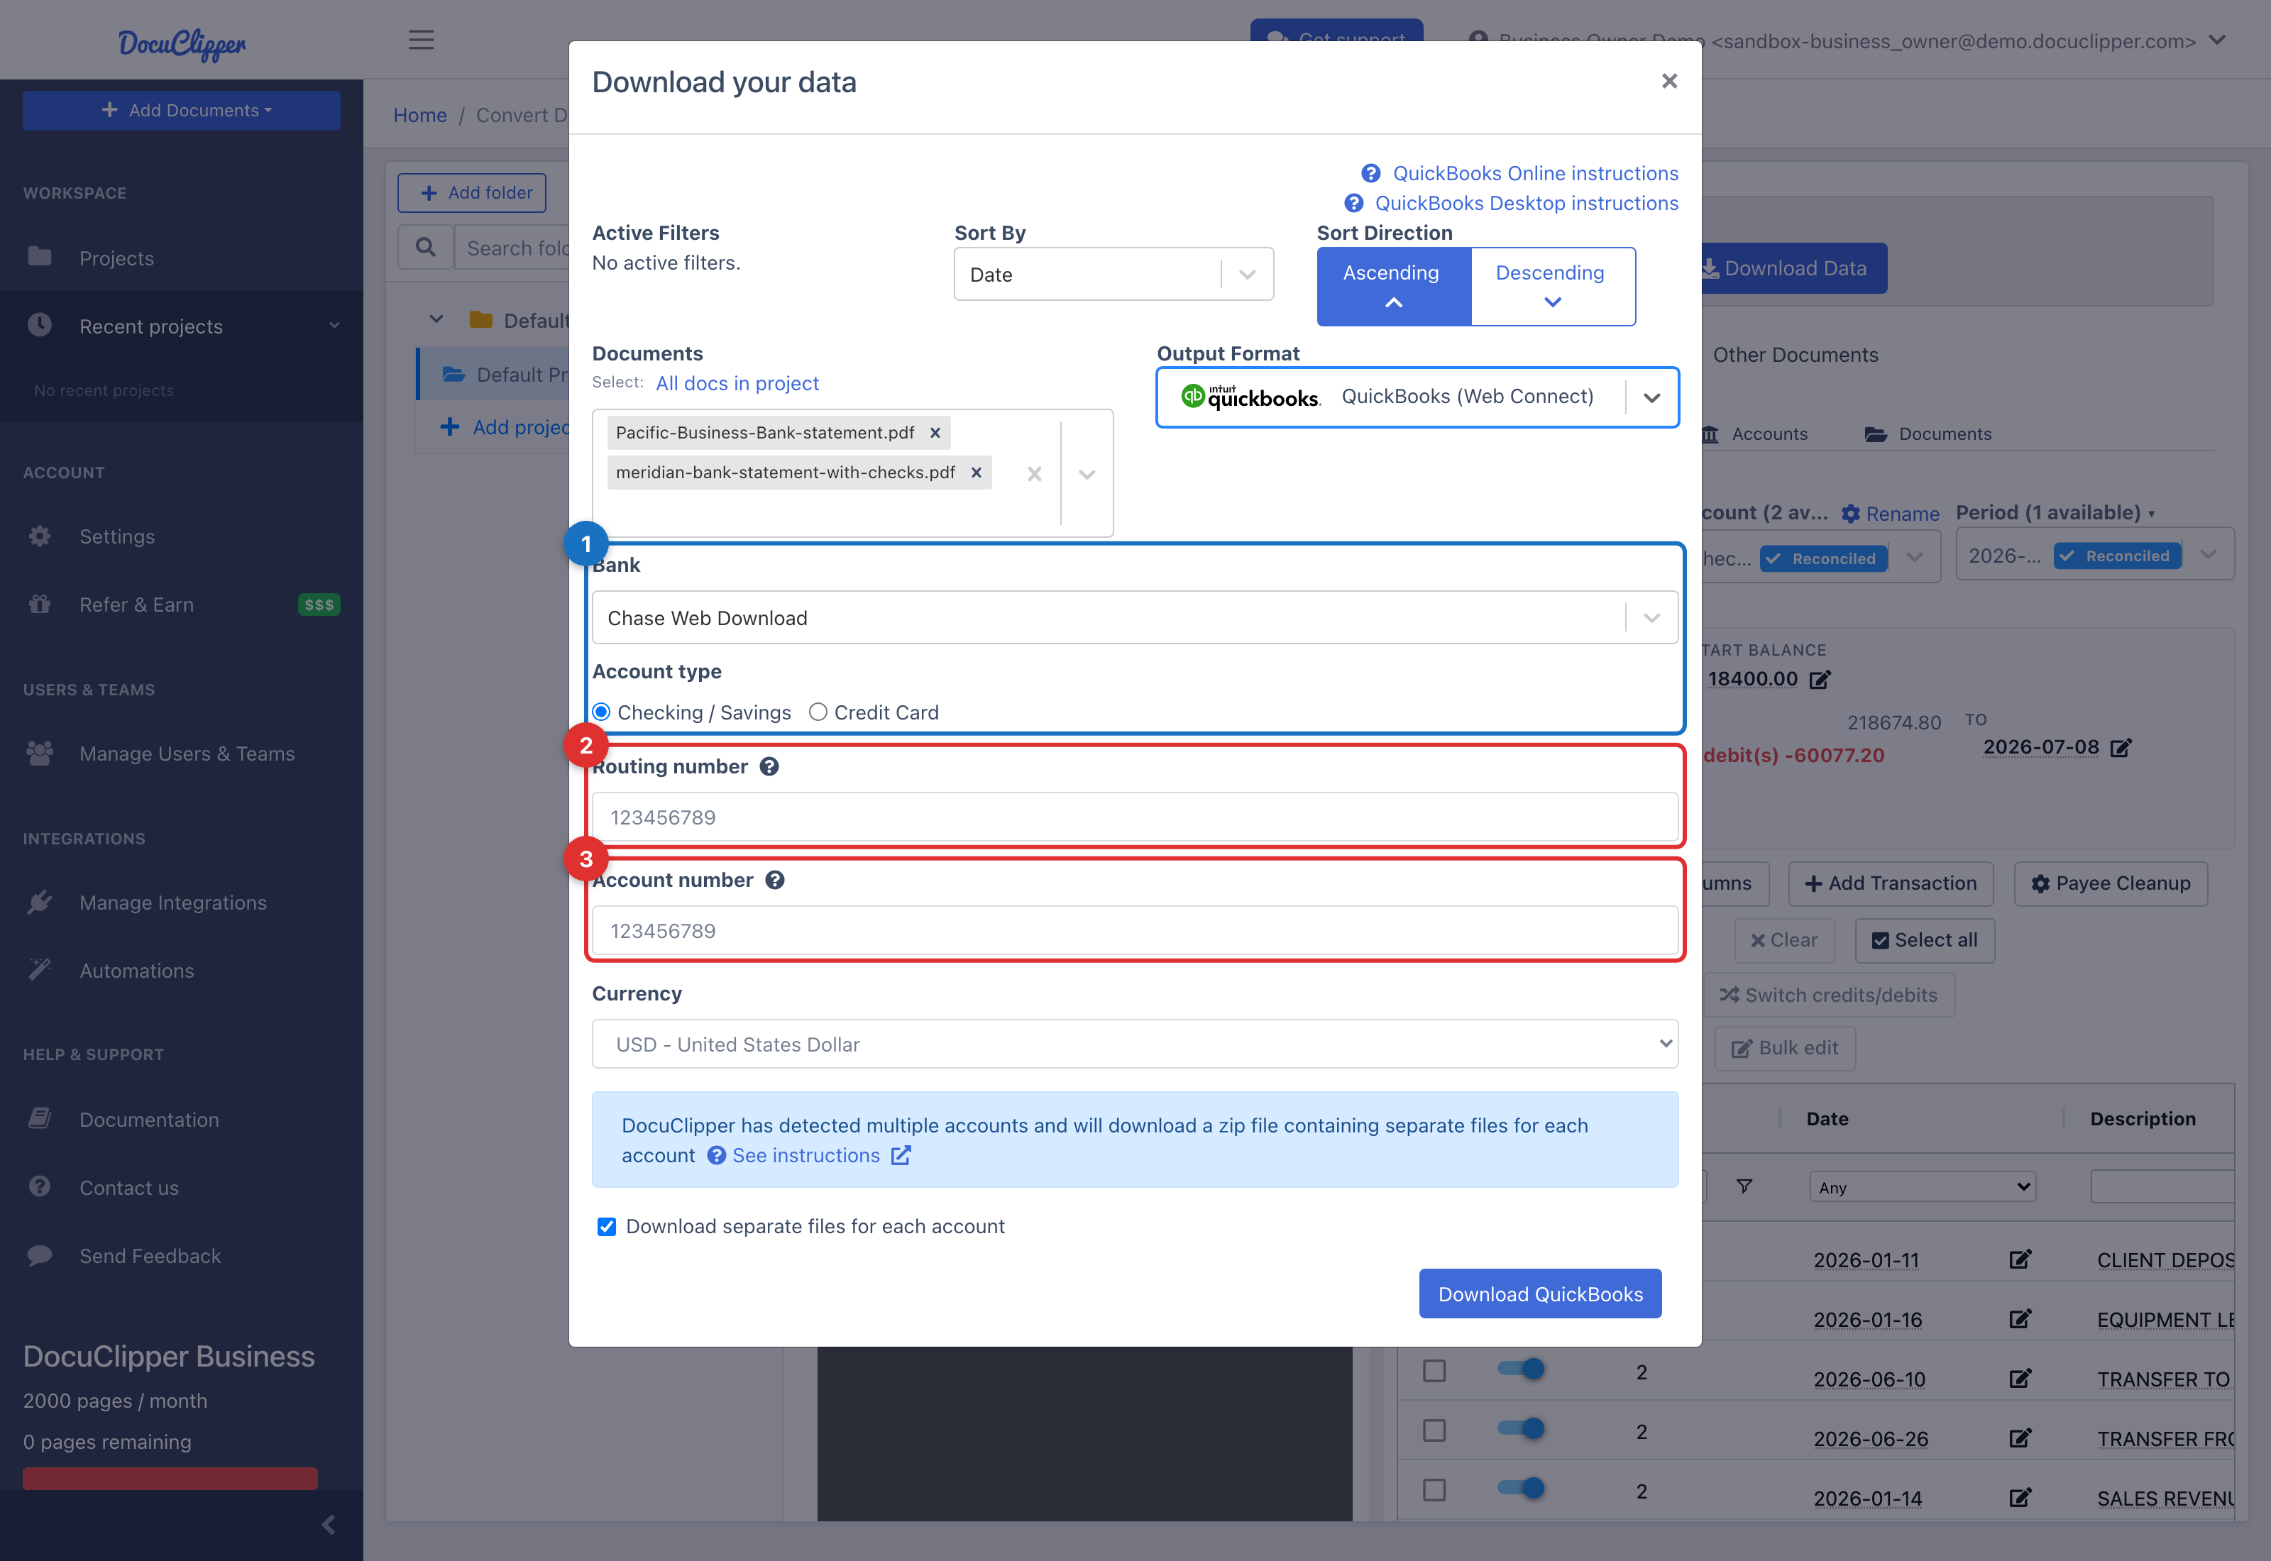Click Add folder button
This screenshot has width=2271, height=1561.
tap(471, 193)
